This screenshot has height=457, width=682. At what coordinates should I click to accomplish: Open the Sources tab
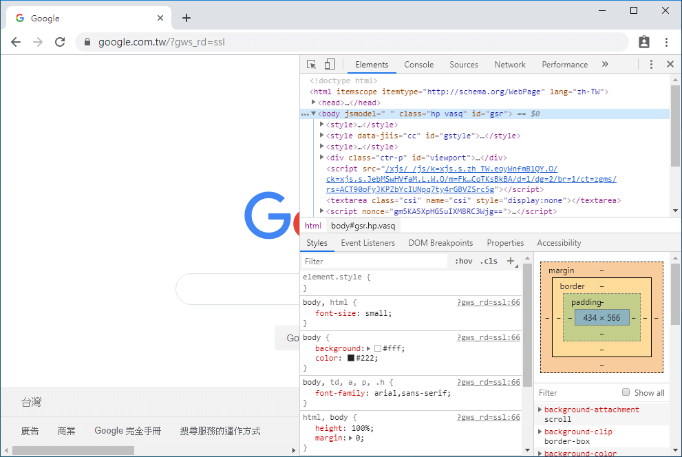[x=464, y=65]
